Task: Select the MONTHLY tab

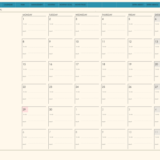Action: tap(51, 5)
